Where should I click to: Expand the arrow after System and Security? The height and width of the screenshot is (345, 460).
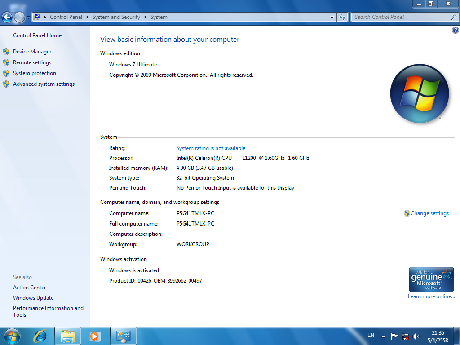pos(145,18)
